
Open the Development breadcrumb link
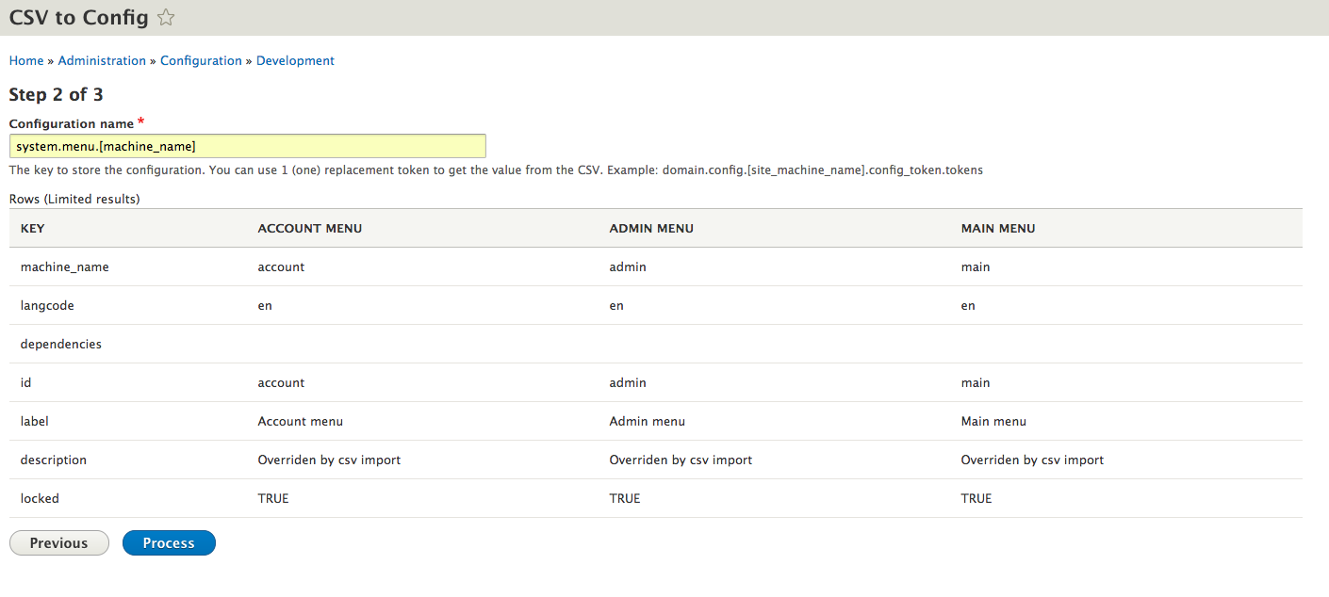point(295,60)
